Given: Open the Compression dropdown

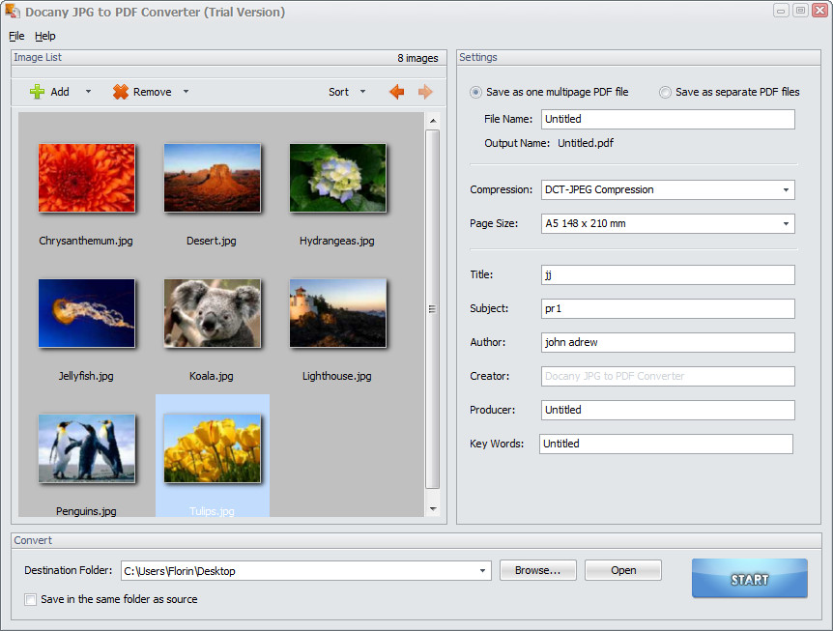Looking at the screenshot, I should [x=786, y=189].
